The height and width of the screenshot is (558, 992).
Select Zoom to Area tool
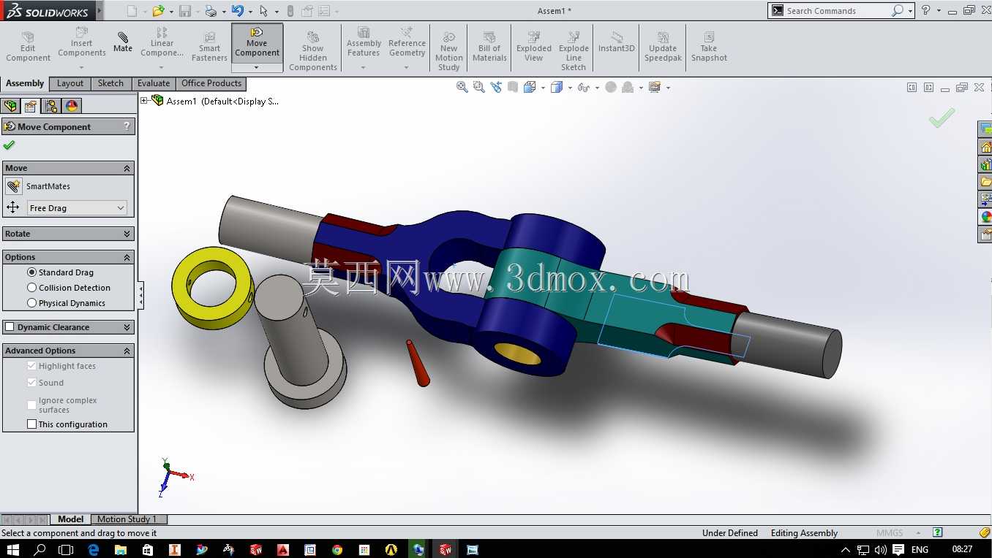point(479,87)
